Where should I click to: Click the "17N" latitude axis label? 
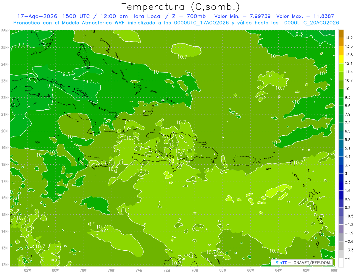click(4, 181)
